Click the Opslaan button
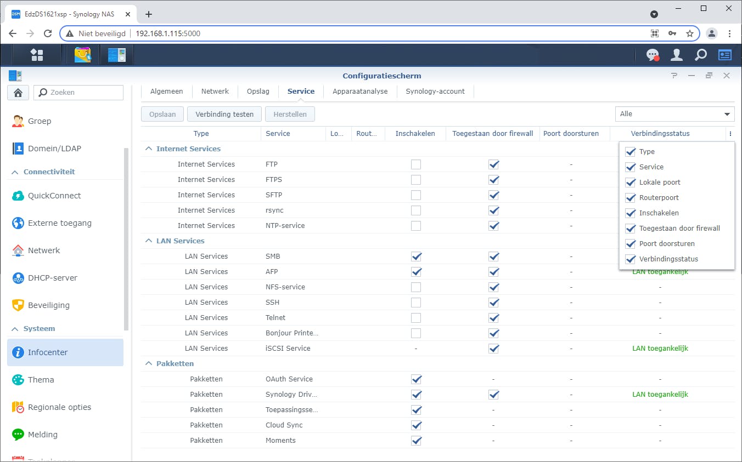 pos(162,114)
